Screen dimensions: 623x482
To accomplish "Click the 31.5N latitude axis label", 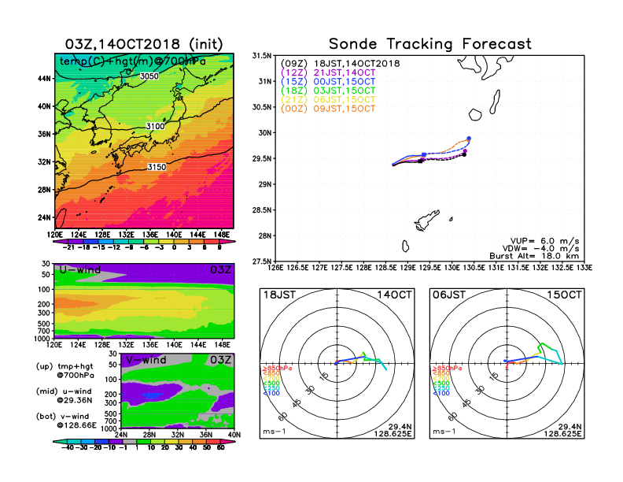I will [x=261, y=56].
